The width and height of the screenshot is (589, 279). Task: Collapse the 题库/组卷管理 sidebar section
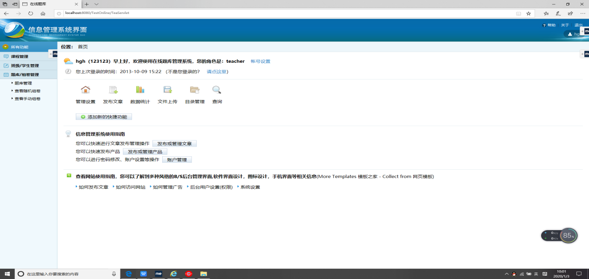(28, 74)
